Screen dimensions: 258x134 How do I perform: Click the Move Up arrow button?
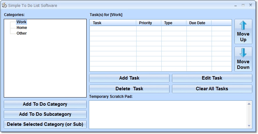point(243,31)
